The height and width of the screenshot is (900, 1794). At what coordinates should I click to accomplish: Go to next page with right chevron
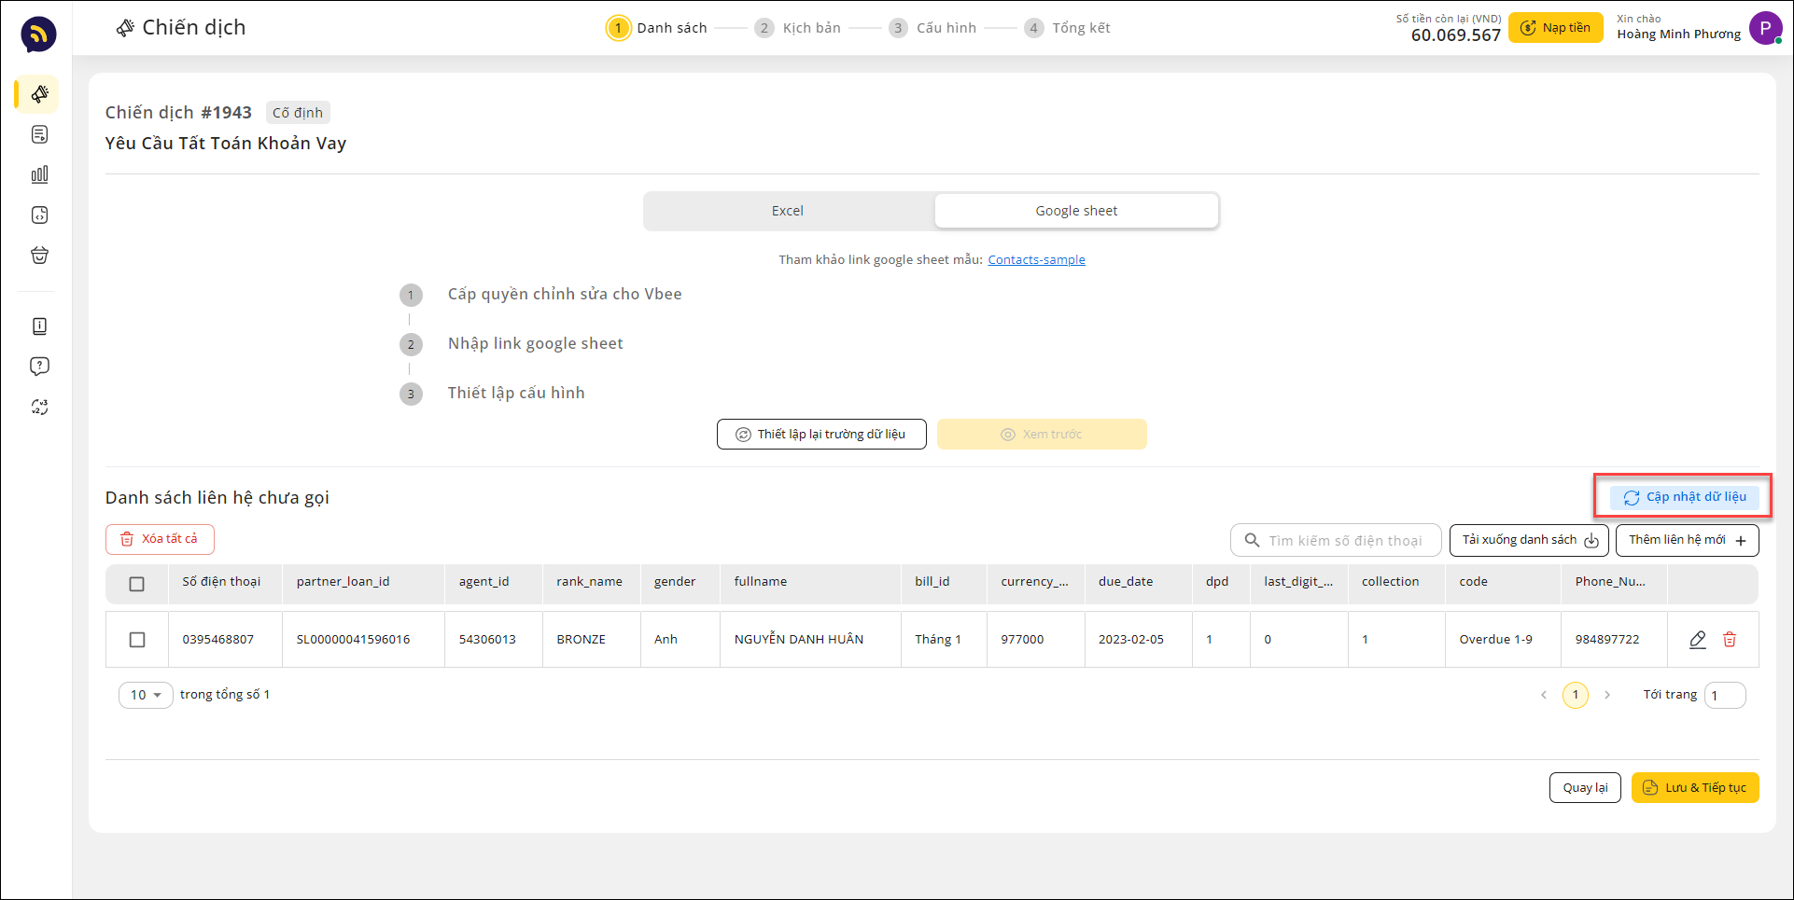[x=1607, y=695]
